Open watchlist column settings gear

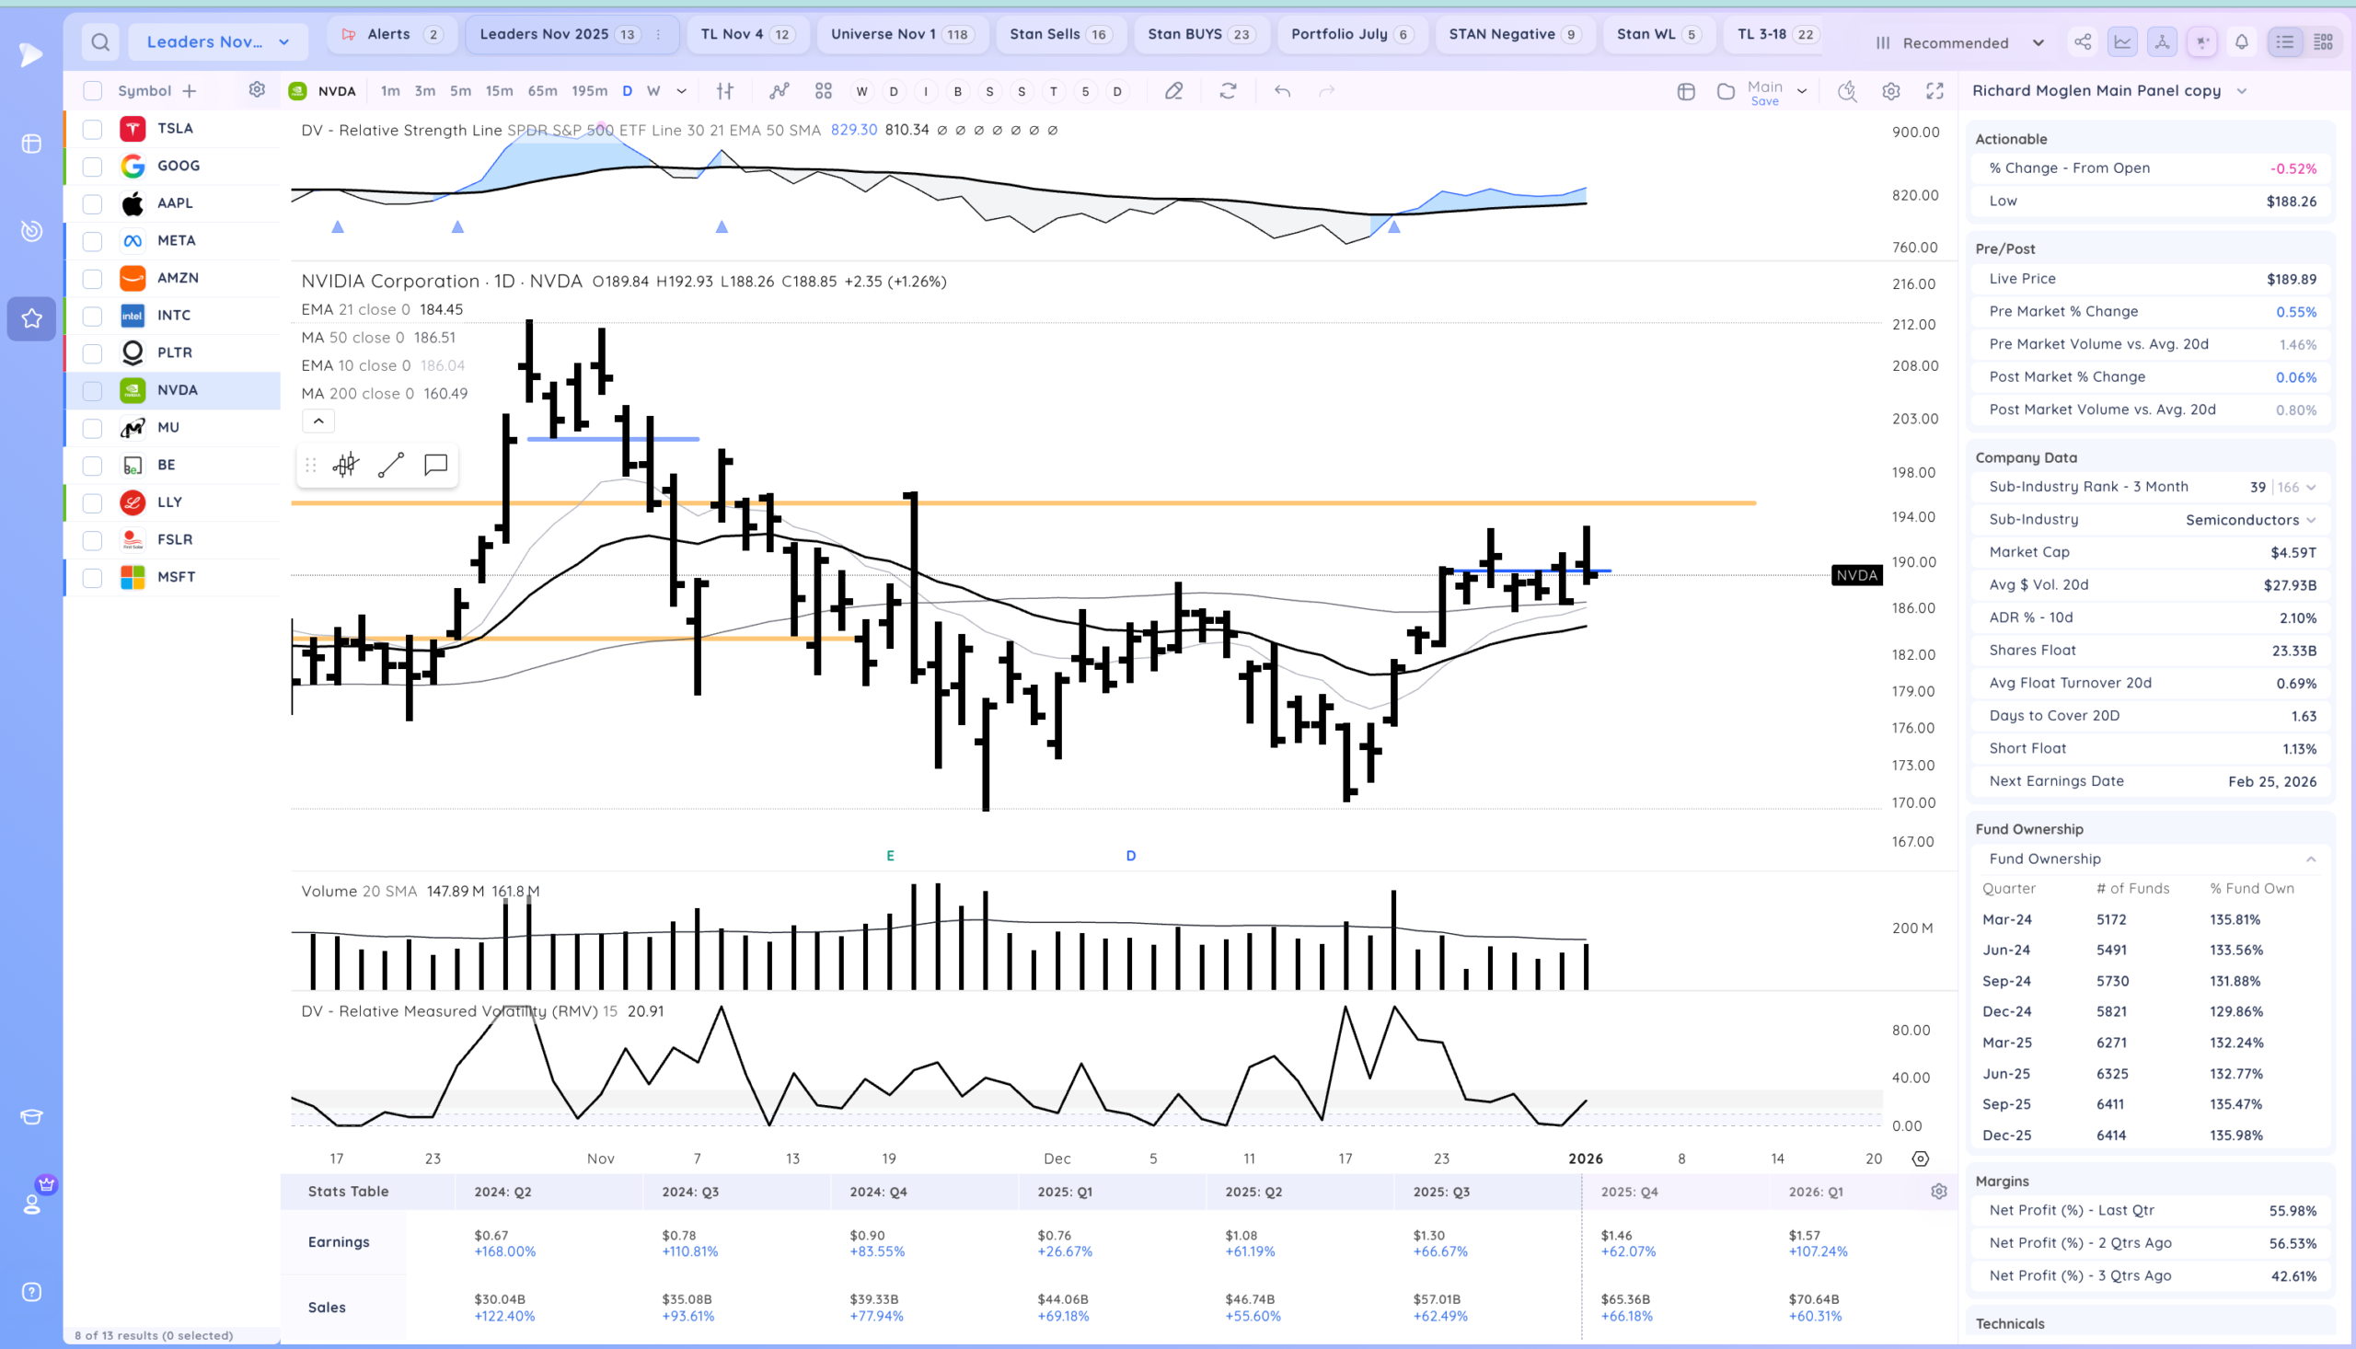[x=257, y=90]
